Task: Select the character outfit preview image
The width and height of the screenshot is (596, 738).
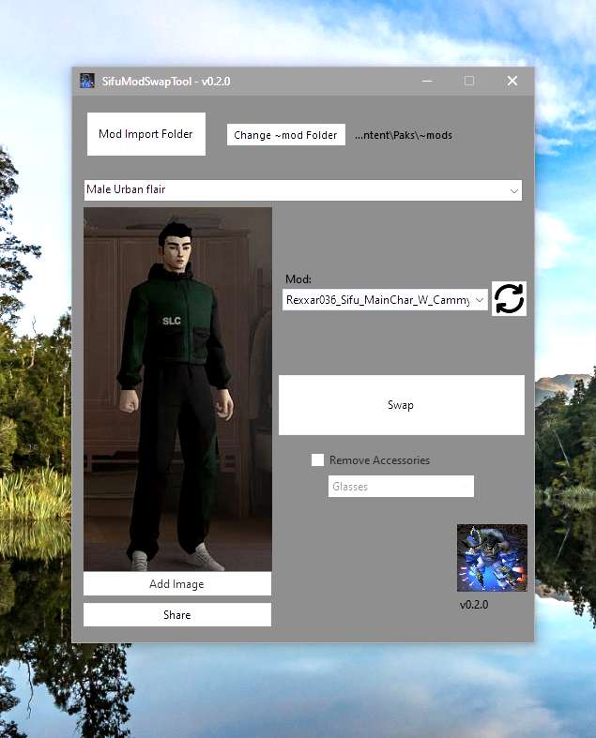Action: (177, 389)
